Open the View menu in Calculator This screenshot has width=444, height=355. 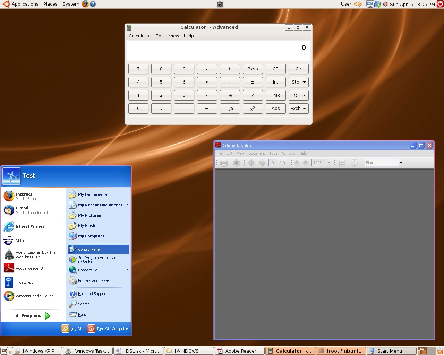pyautogui.click(x=174, y=36)
